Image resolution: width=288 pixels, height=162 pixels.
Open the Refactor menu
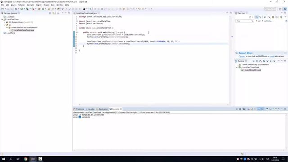tap(22, 5)
